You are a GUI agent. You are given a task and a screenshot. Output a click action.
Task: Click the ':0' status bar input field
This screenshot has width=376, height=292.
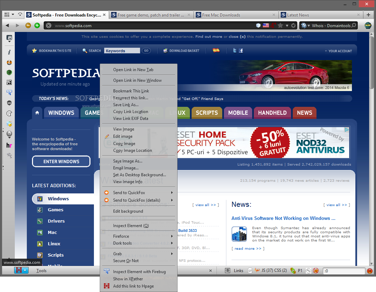[x=344, y=271]
